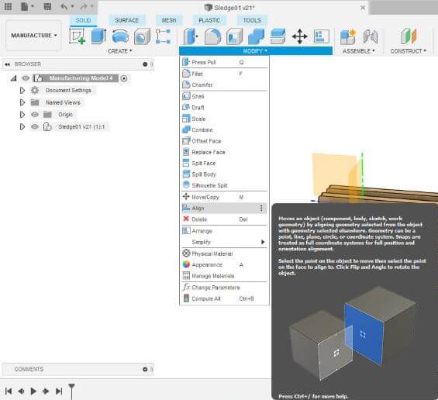Open the ASSEMBLE dropdown menu
Screen dimensions: 438x400
click(358, 51)
